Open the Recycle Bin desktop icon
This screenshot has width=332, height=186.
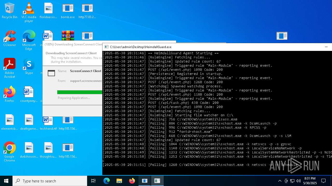click(10, 11)
